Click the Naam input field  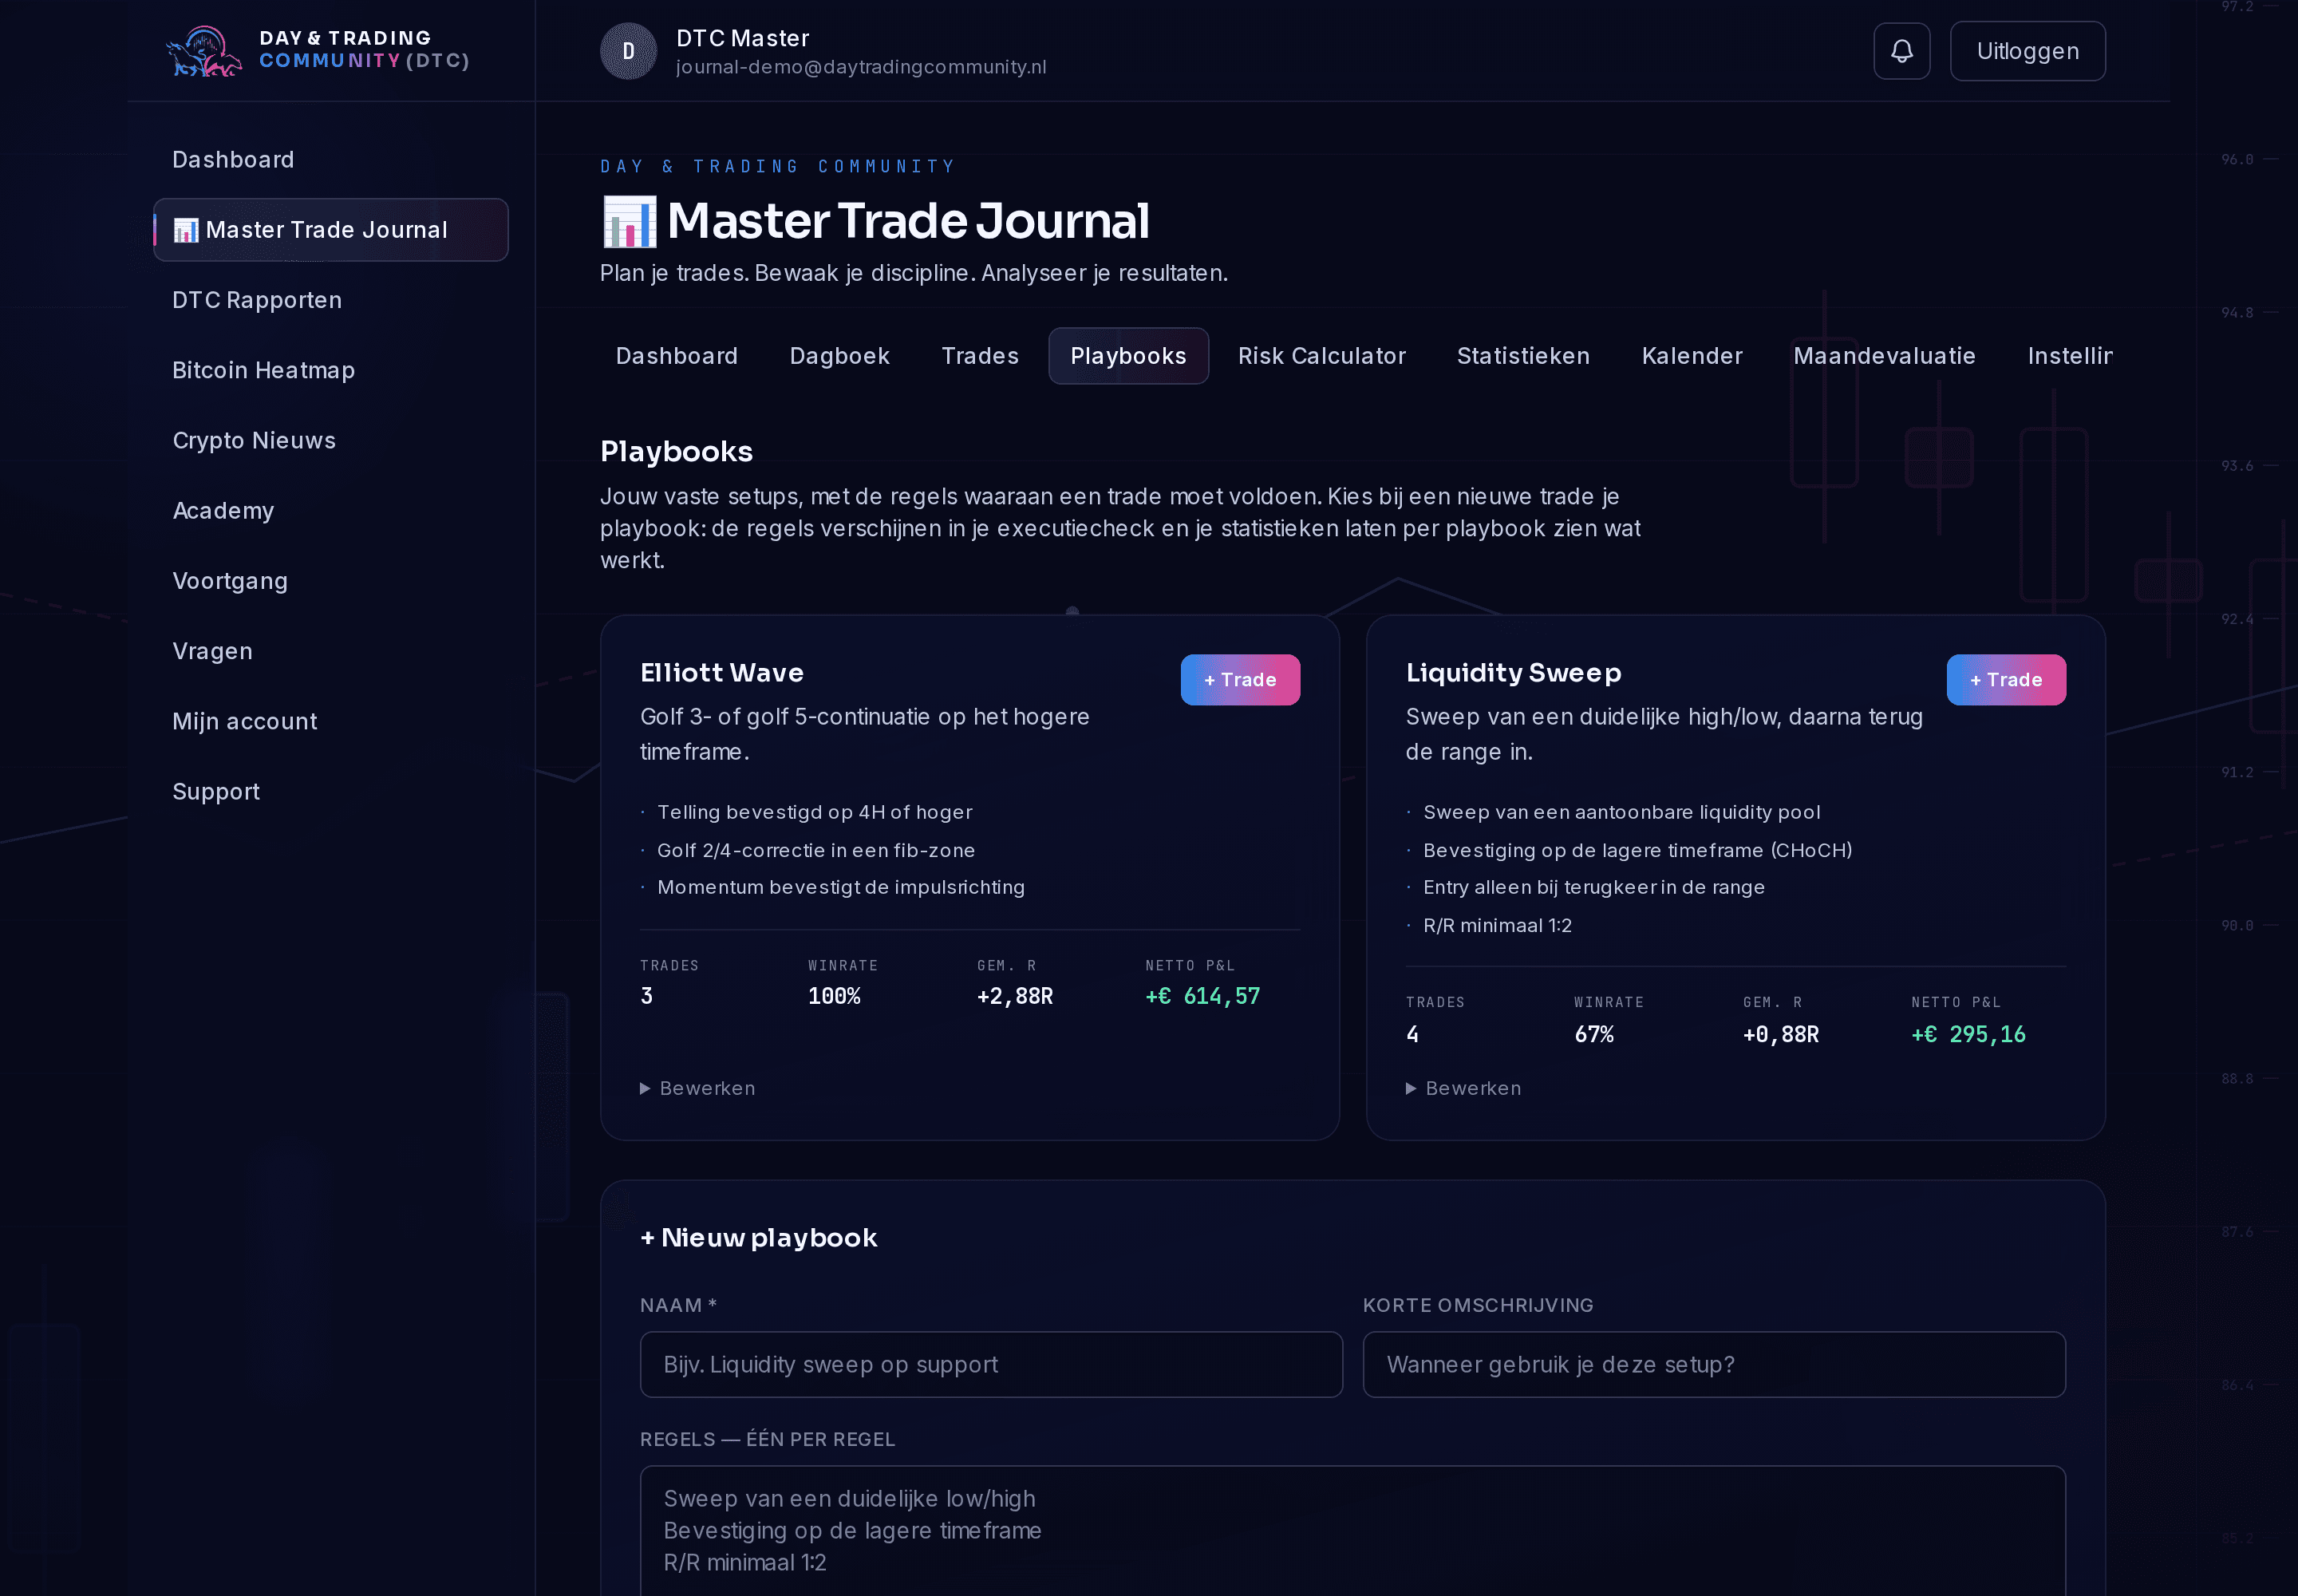click(x=991, y=1364)
